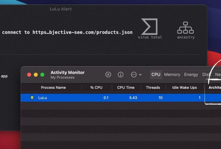Sort by Idle Wake Ups column

point(185,88)
